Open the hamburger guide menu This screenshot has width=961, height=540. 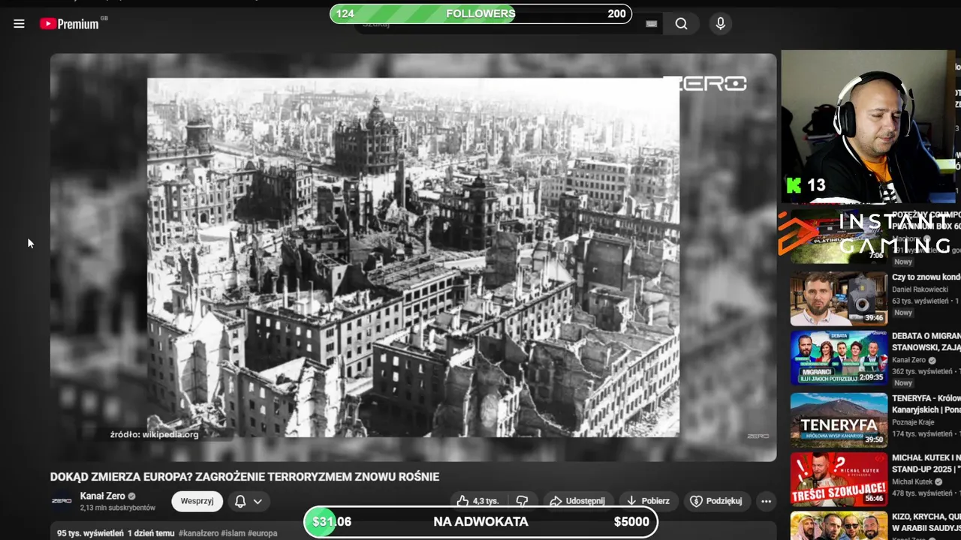click(20, 24)
